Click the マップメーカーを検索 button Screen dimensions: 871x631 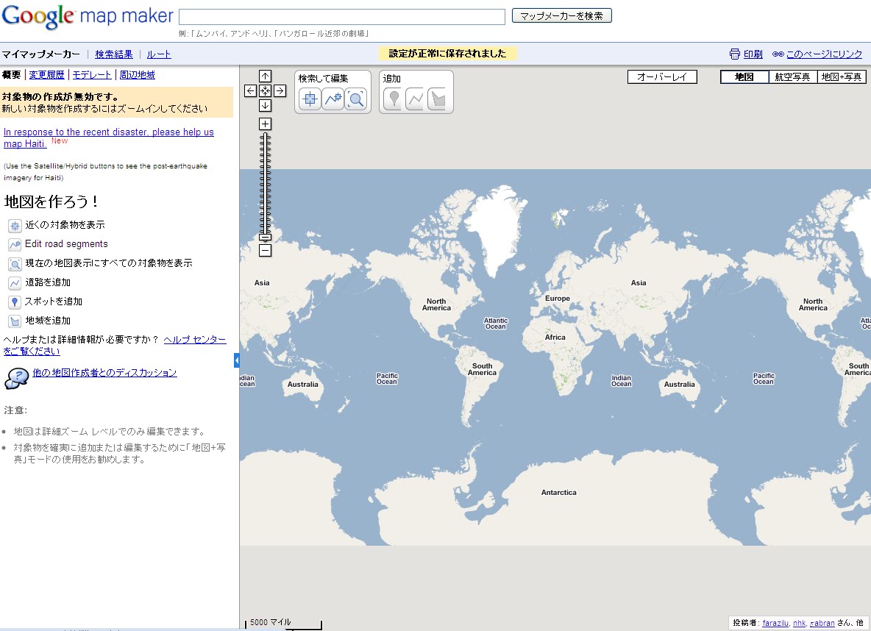click(561, 15)
